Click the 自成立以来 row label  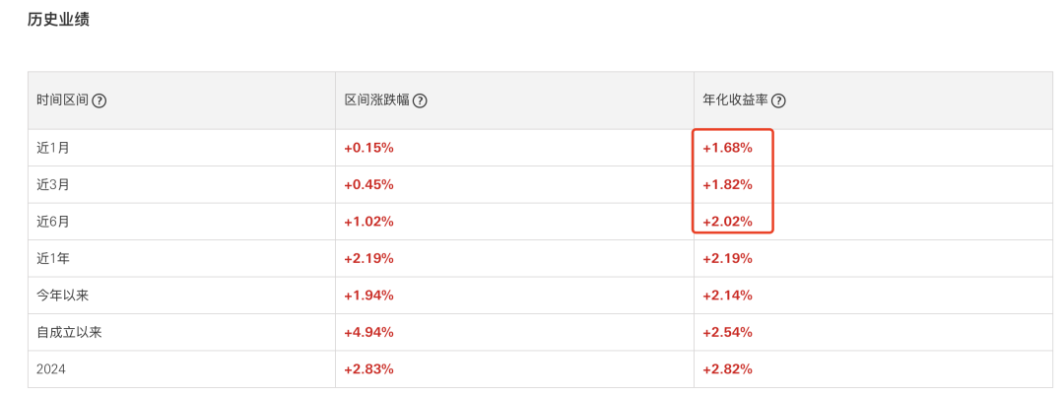pos(69,332)
